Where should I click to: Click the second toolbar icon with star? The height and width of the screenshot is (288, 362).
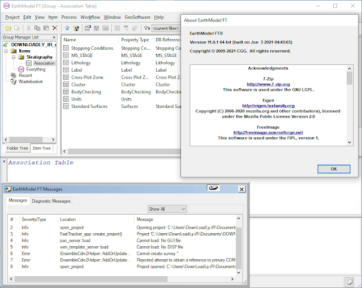[17, 28]
